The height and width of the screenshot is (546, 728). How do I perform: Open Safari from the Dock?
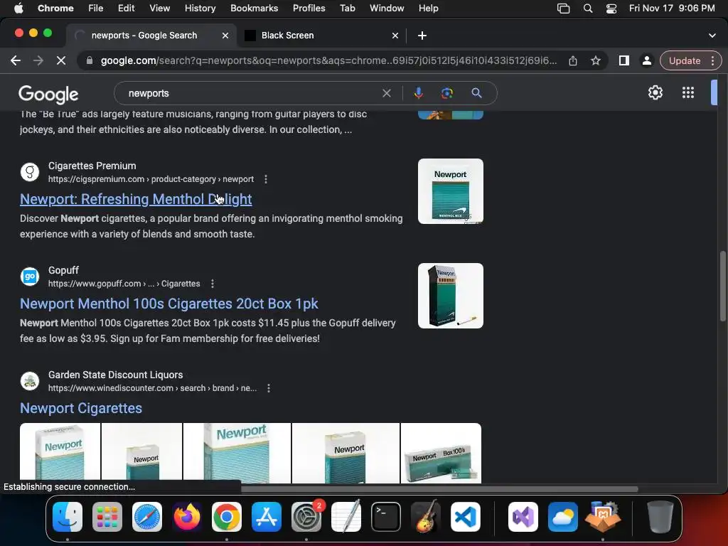point(147,517)
